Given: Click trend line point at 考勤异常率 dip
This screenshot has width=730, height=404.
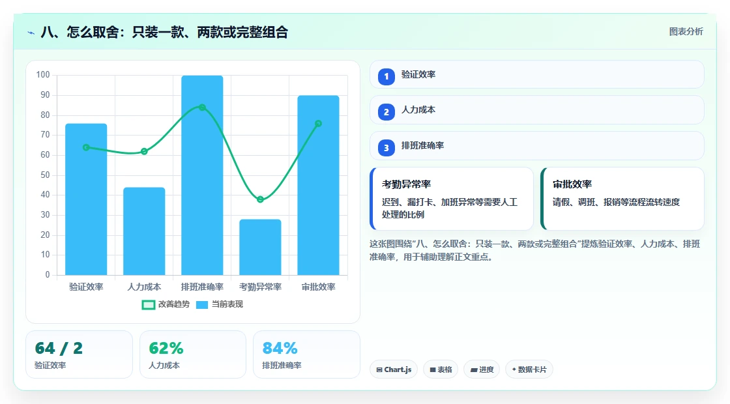Looking at the screenshot, I should tap(260, 199).
